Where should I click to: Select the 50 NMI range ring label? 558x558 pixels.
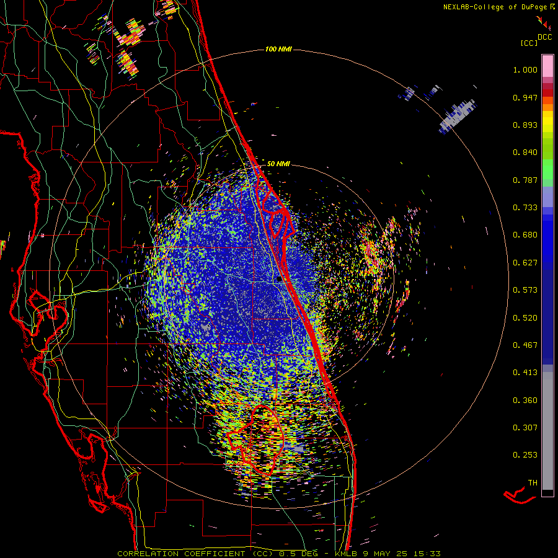click(x=278, y=164)
